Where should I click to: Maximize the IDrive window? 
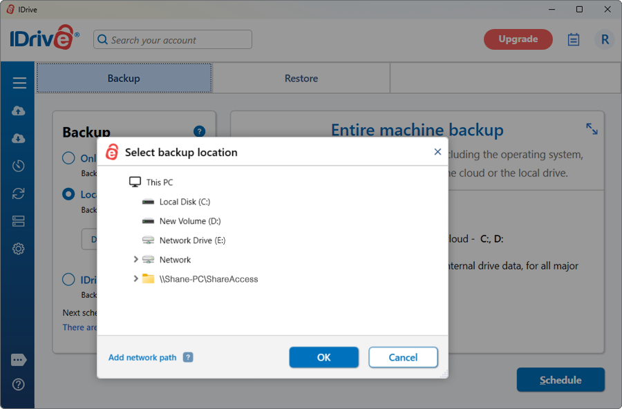pos(580,9)
